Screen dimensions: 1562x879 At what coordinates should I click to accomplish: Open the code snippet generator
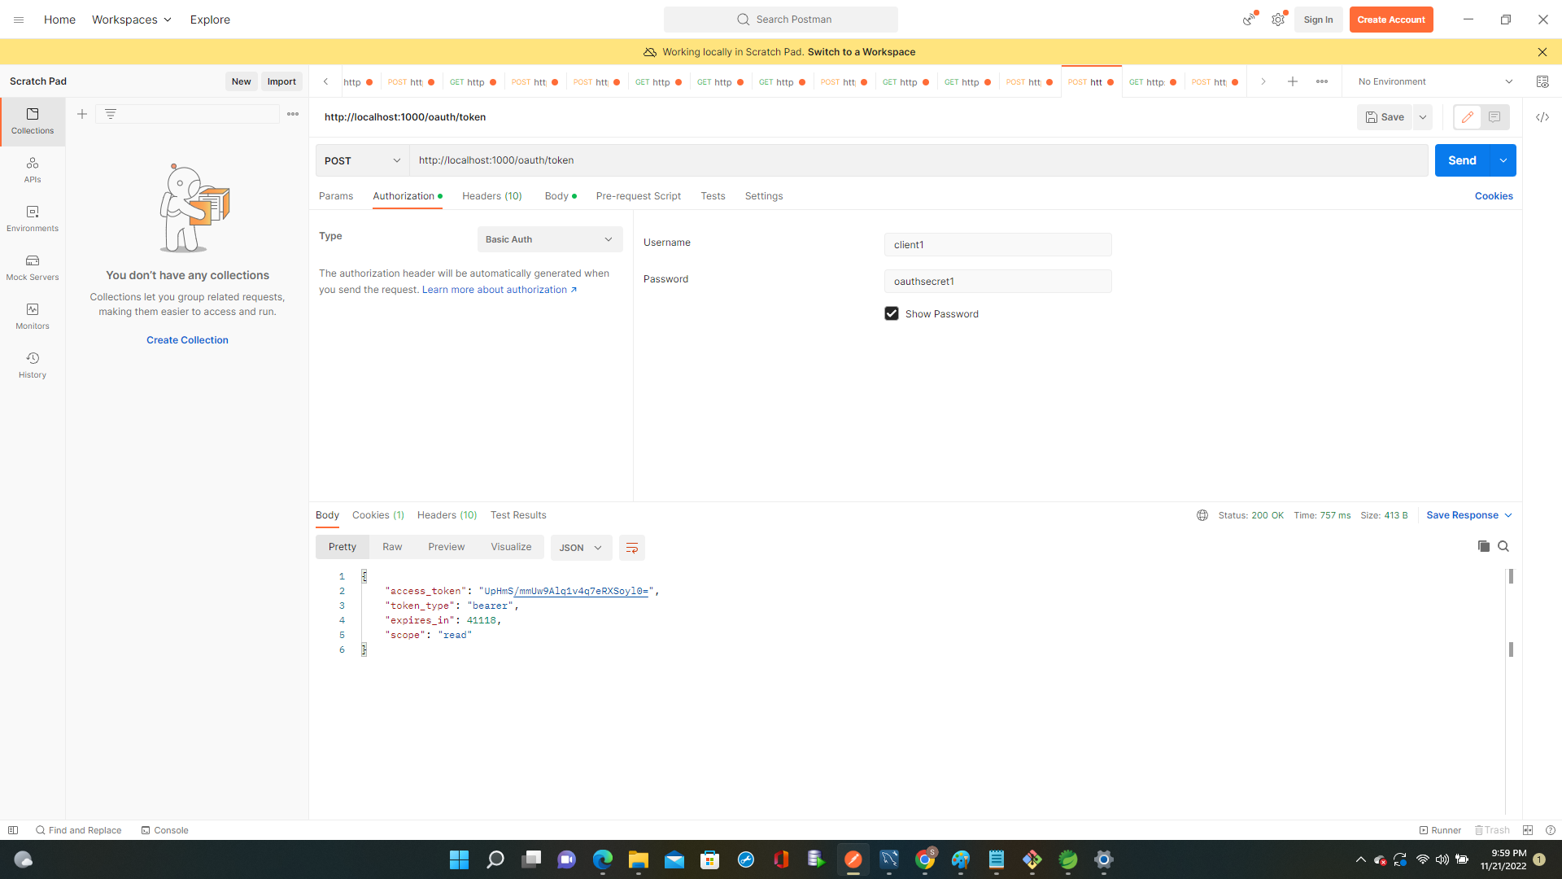1542,117
